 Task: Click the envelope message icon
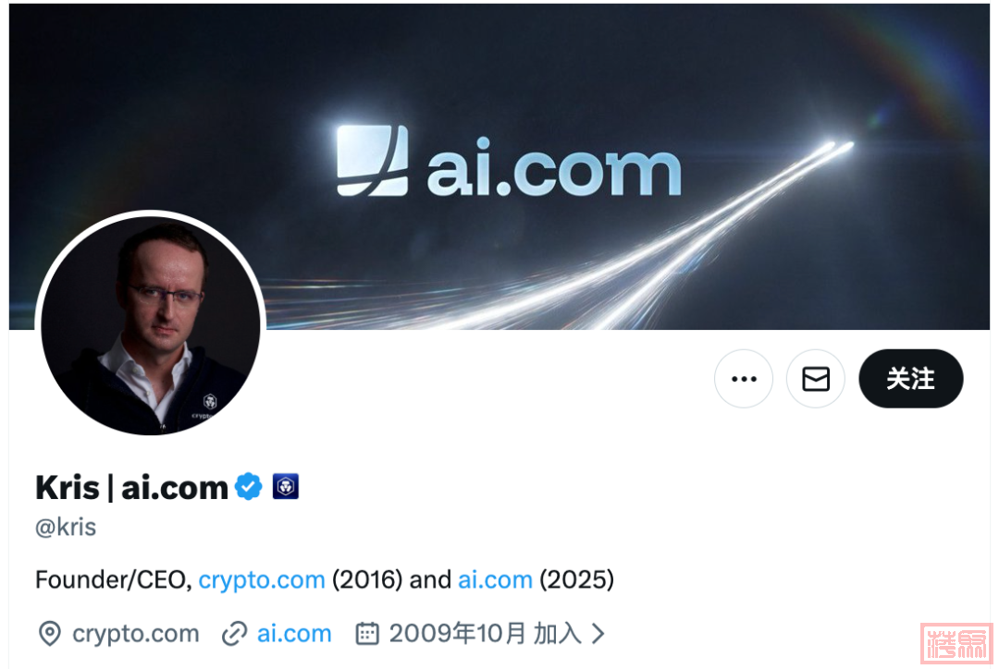(816, 379)
